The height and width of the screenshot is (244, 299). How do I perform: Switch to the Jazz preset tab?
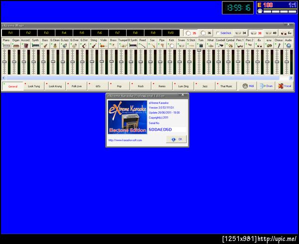205,86
